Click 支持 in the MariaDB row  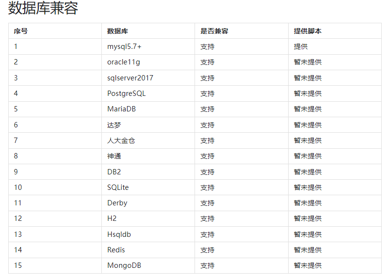pyautogui.click(x=207, y=109)
